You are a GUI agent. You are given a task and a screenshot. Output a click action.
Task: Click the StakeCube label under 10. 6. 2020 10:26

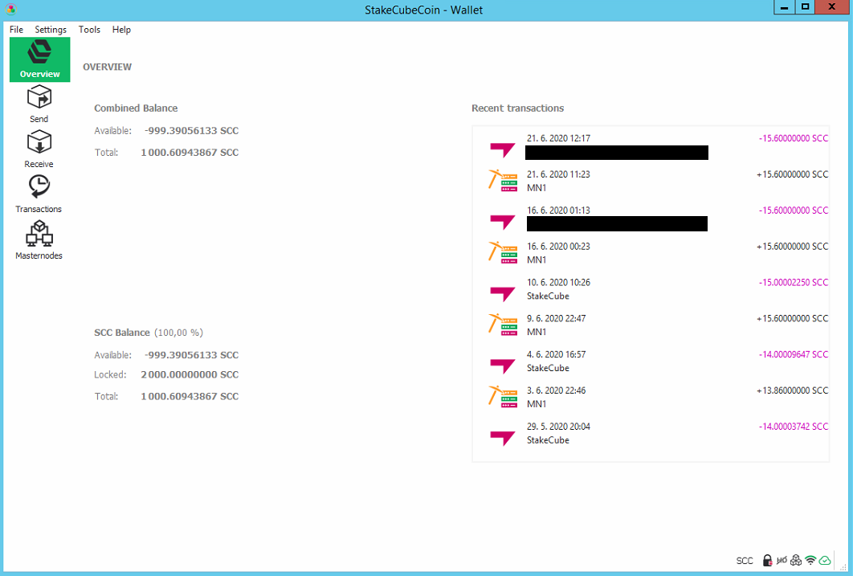click(x=548, y=296)
